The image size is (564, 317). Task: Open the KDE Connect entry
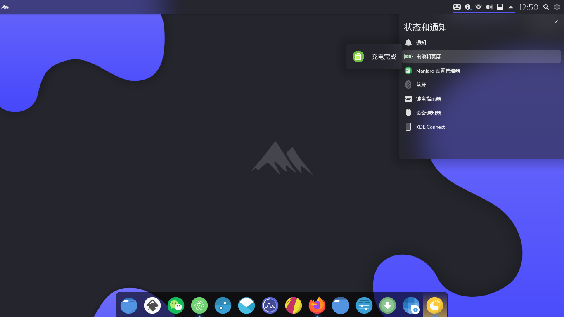coord(481,127)
